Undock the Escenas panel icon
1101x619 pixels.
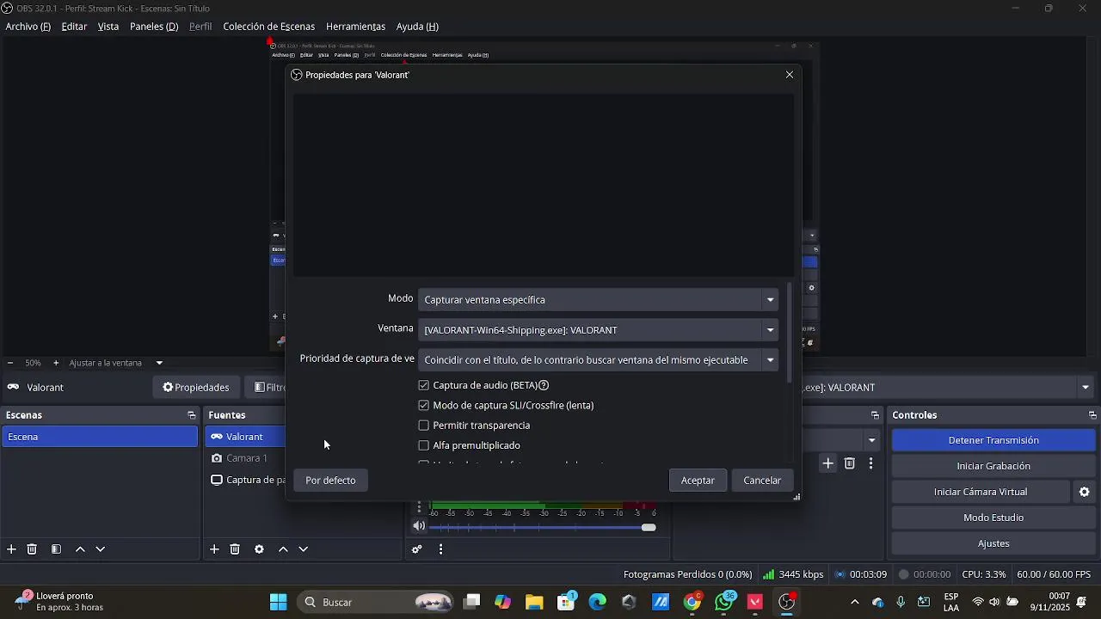click(x=191, y=415)
